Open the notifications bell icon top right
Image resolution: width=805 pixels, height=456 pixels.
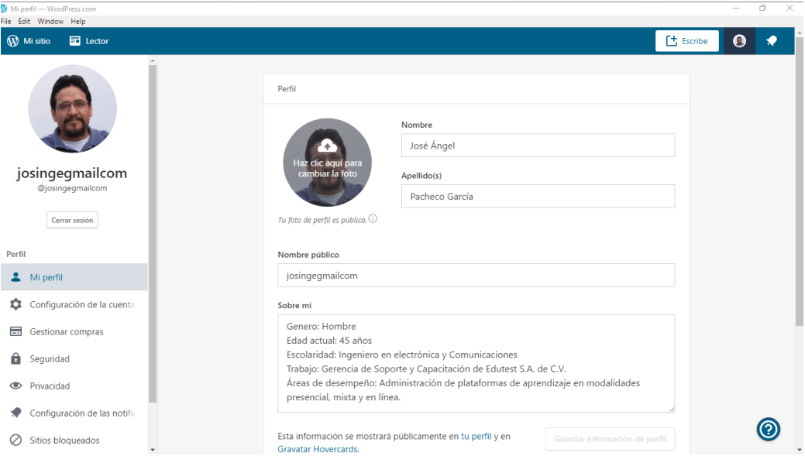[771, 40]
